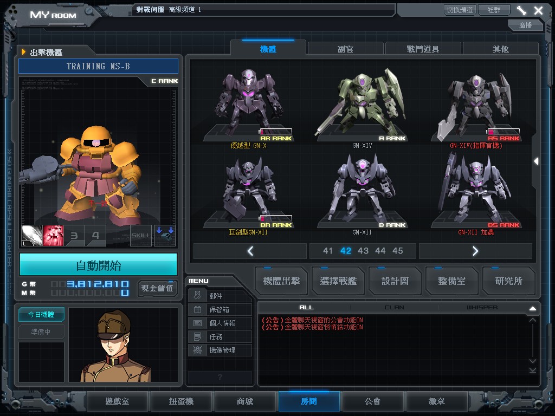Viewport: 555px width, 416px height.
Task: Click the 廣播 broadcast button
Action: coord(525,25)
